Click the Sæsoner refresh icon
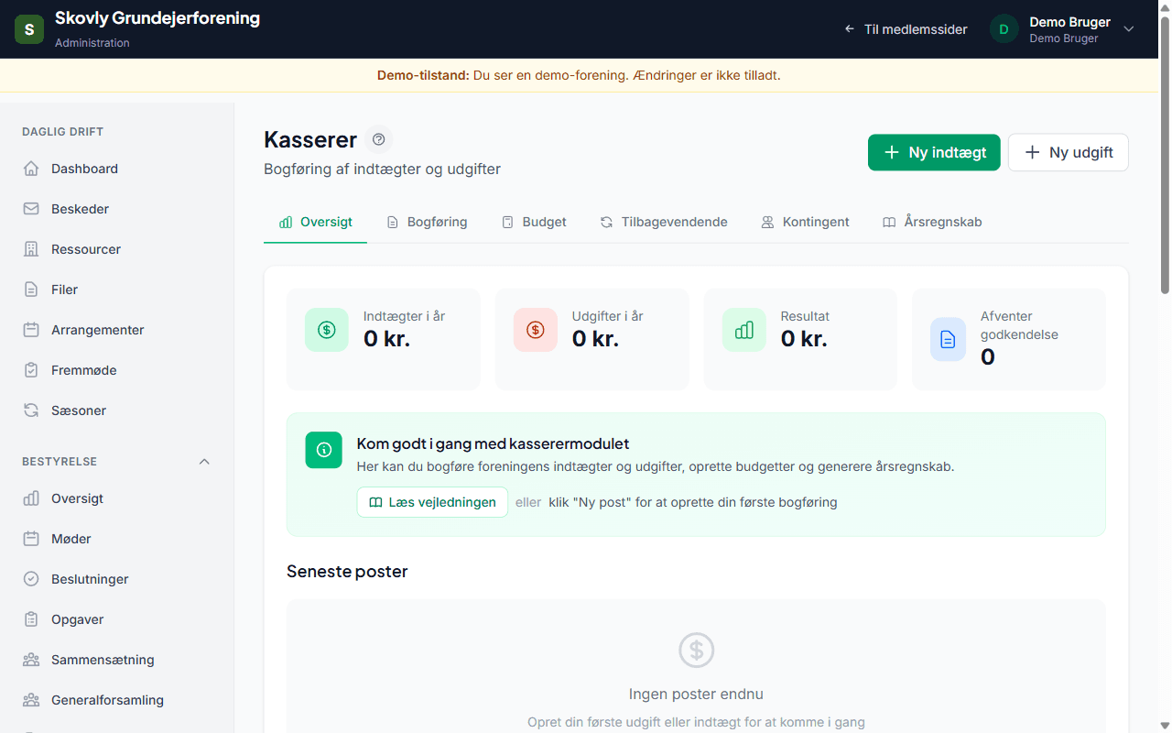The image size is (1172, 733). [31, 410]
